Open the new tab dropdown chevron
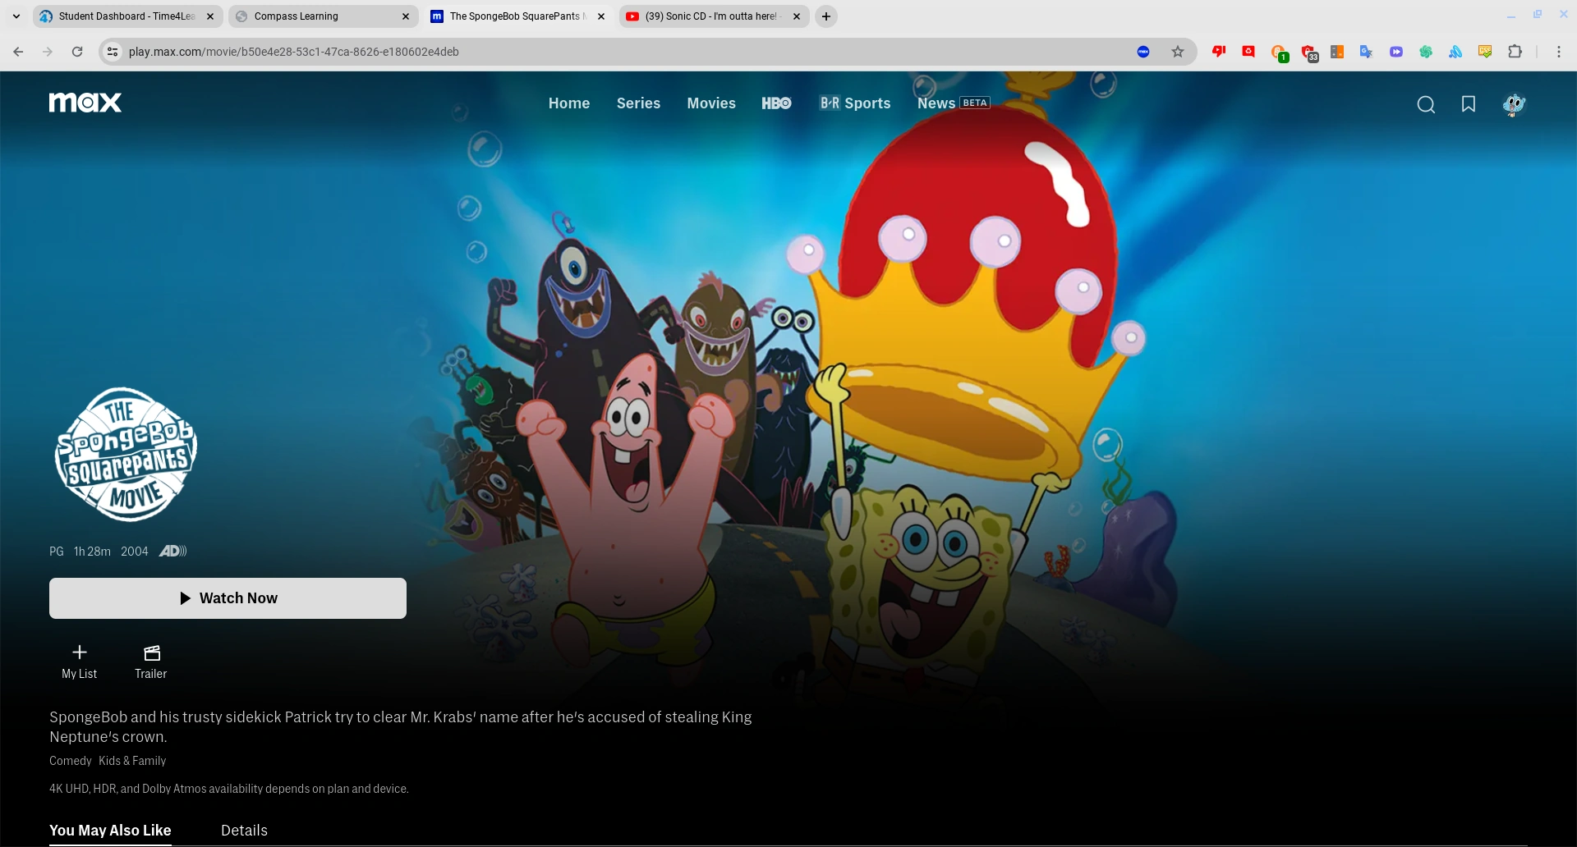Screen dimensions: 1577x847 16,16
